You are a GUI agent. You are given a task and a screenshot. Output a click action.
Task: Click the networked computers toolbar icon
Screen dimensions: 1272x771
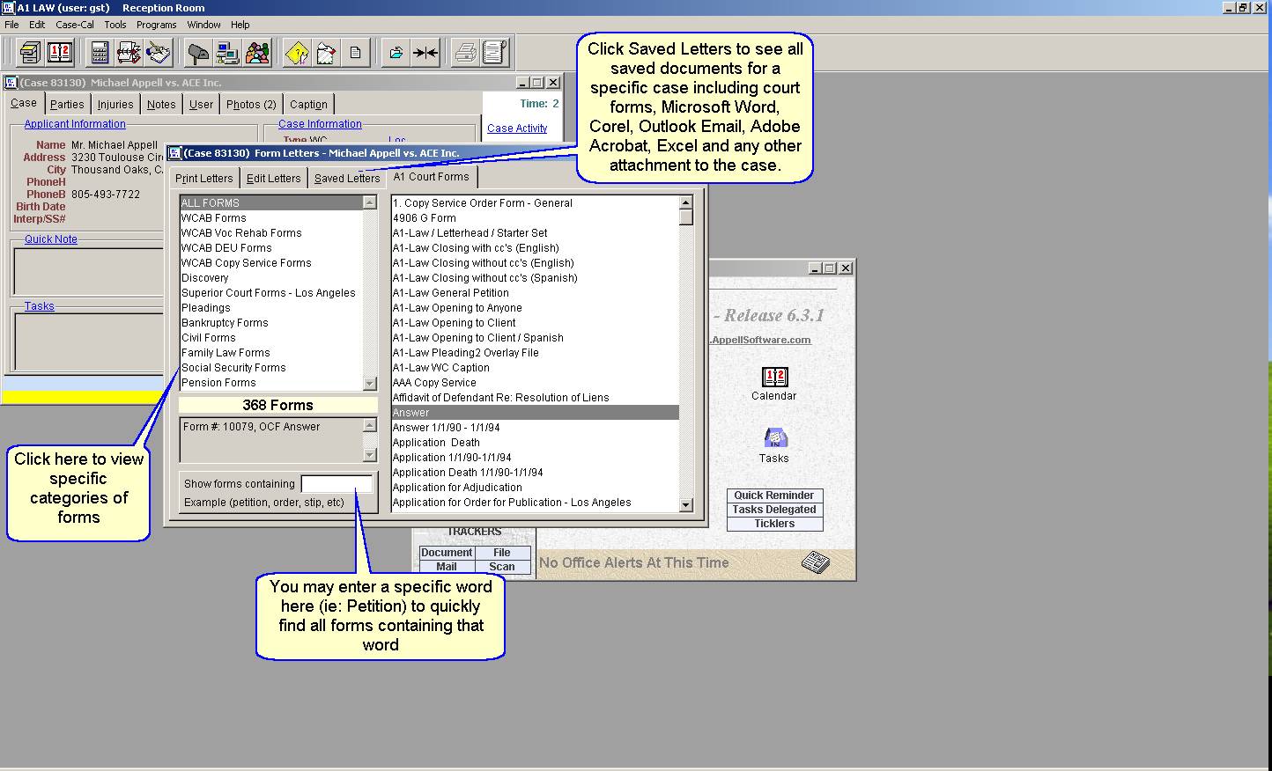click(x=228, y=53)
